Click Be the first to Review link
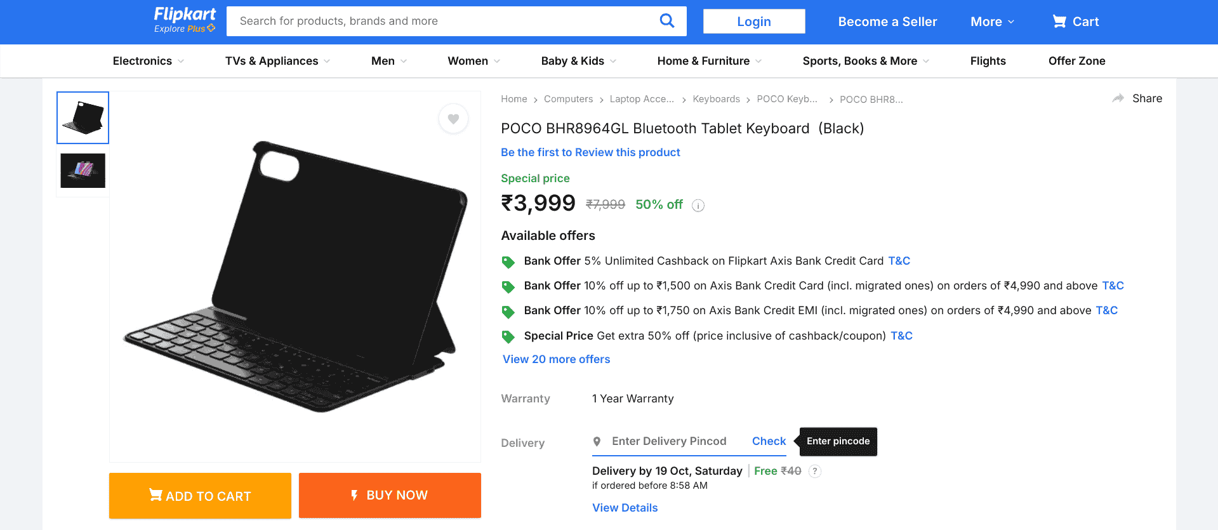 (590, 152)
